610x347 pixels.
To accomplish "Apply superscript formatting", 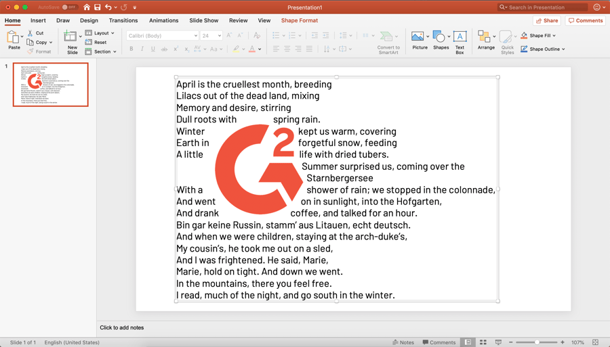I will coord(176,49).
